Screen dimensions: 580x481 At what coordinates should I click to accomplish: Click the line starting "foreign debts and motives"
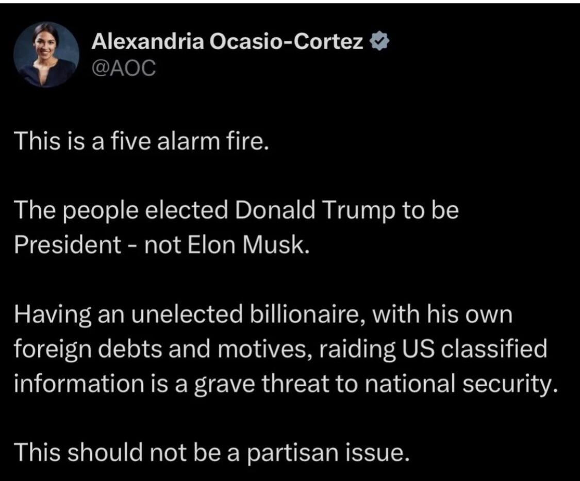point(280,350)
